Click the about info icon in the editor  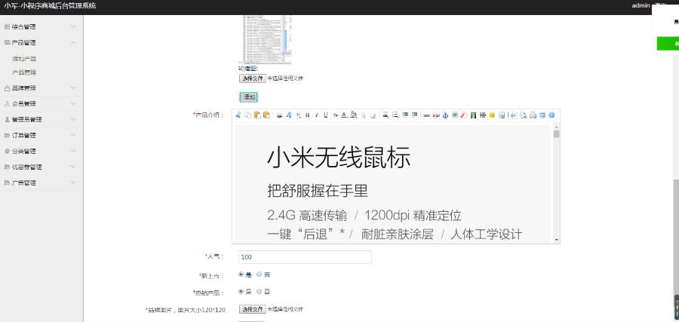551,115
